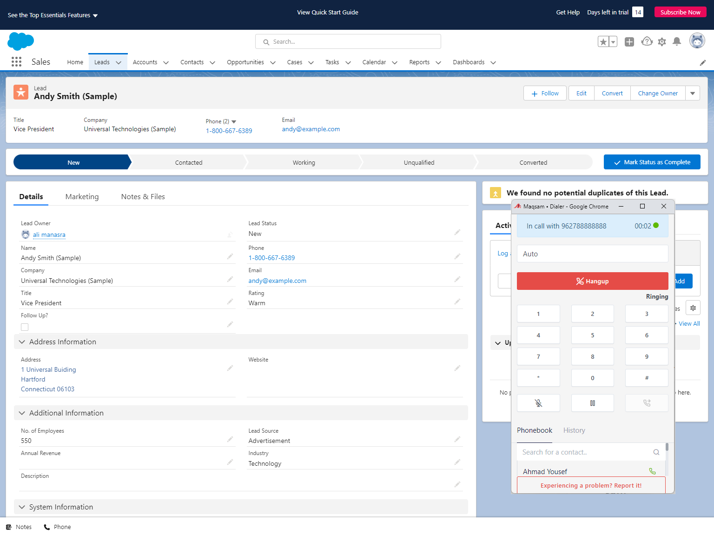Screen dimensions: 714x536
Task: Collapse the Additional Information section
Action: [x=22, y=413]
